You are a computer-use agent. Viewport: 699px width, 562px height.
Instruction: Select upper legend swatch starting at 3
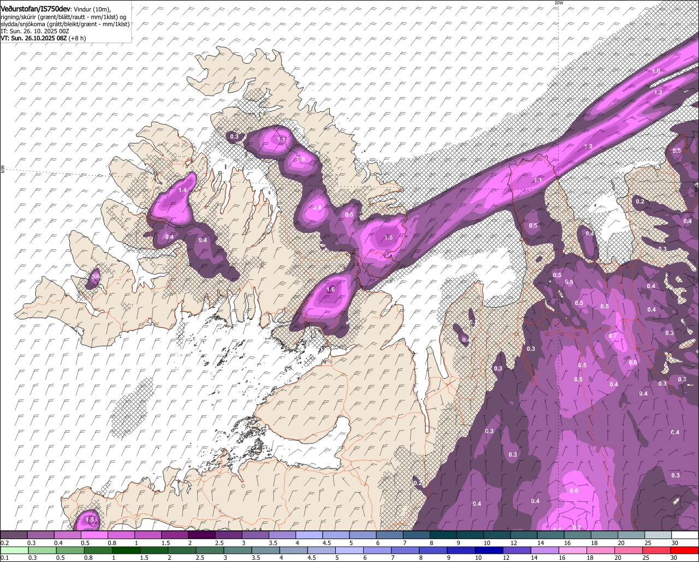[x=256, y=535]
